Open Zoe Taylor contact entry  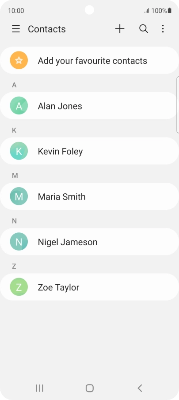click(x=89, y=287)
